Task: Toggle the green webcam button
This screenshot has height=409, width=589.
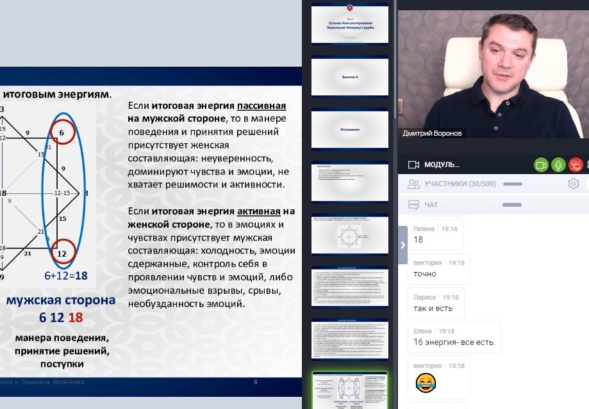Action: pos(542,164)
